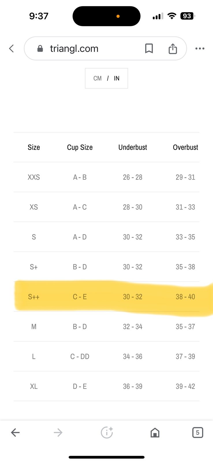Tap the Overbust column header
This screenshot has width=213, height=463.
click(186, 147)
